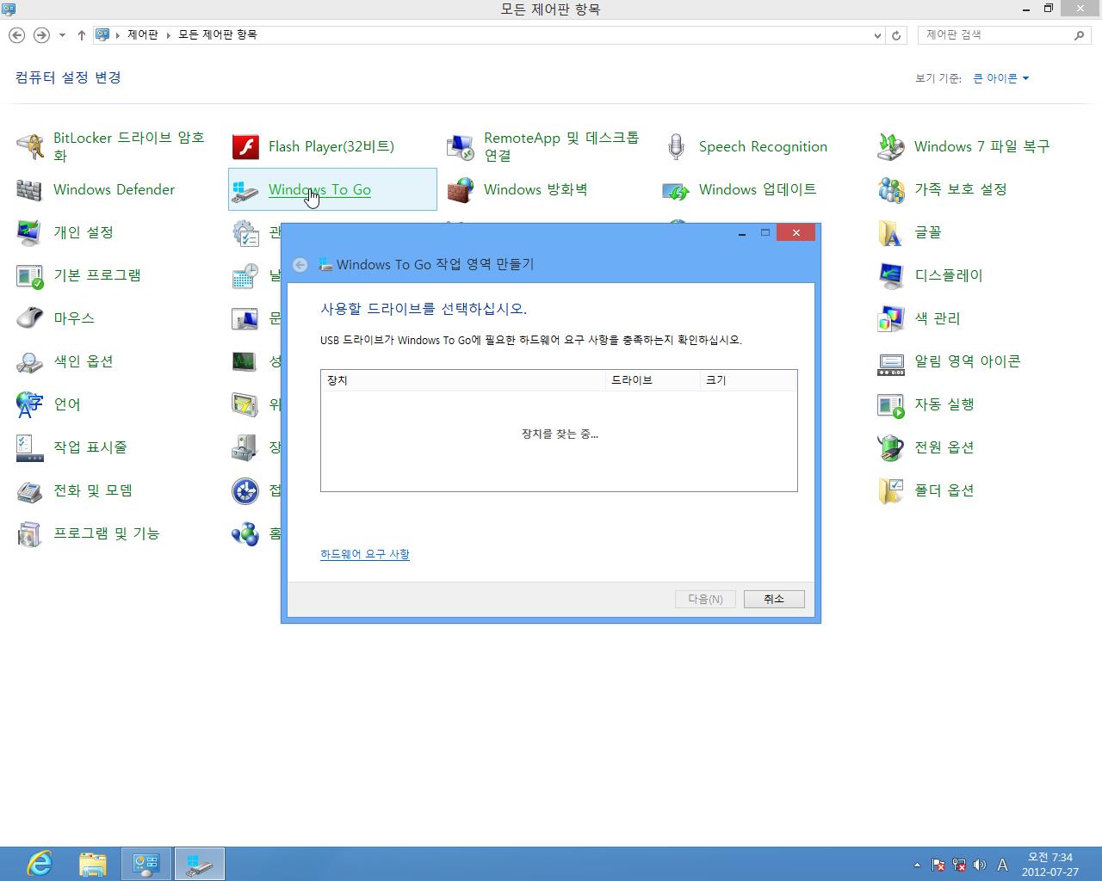Viewport: 1102px width, 881px height.
Task: Click the network tray icon
Action: (958, 866)
